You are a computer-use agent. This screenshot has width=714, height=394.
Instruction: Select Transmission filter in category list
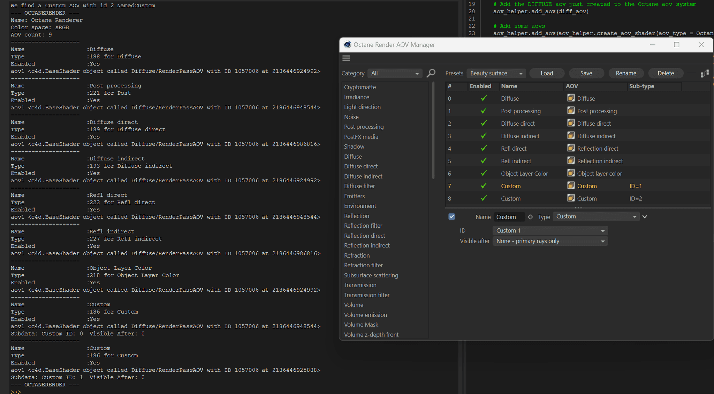pyautogui.click(x=367, y=295)
